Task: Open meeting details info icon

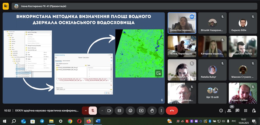Action: coord(221,110)
